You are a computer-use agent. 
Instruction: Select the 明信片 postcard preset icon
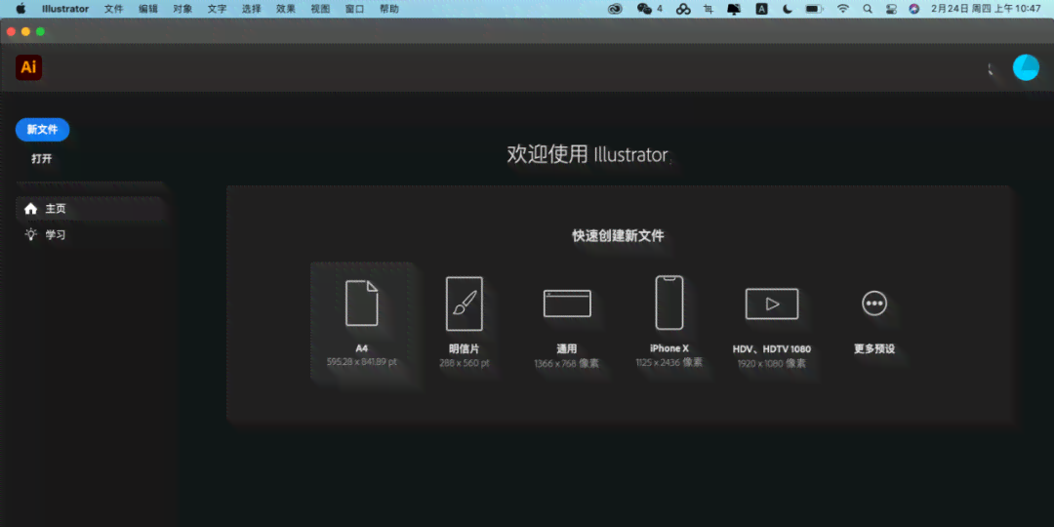point(465,304)
